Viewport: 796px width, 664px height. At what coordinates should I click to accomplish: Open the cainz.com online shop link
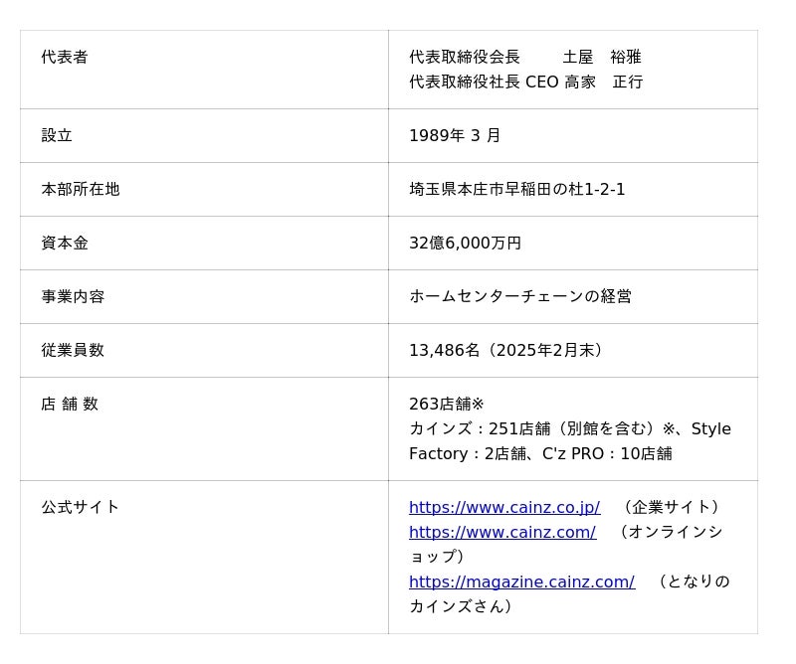501,532
